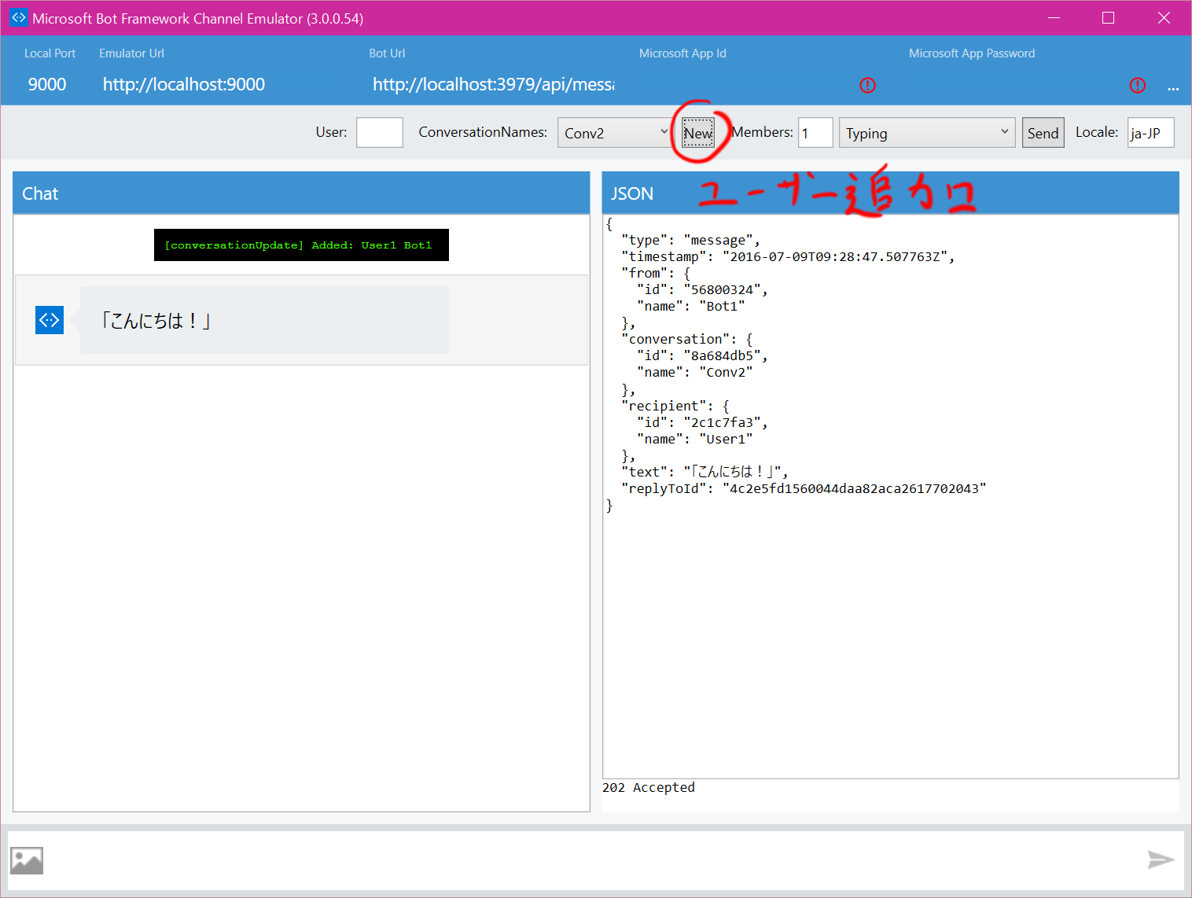Select the 「こんにちは！」 chat message bubble

click(264, 320)
